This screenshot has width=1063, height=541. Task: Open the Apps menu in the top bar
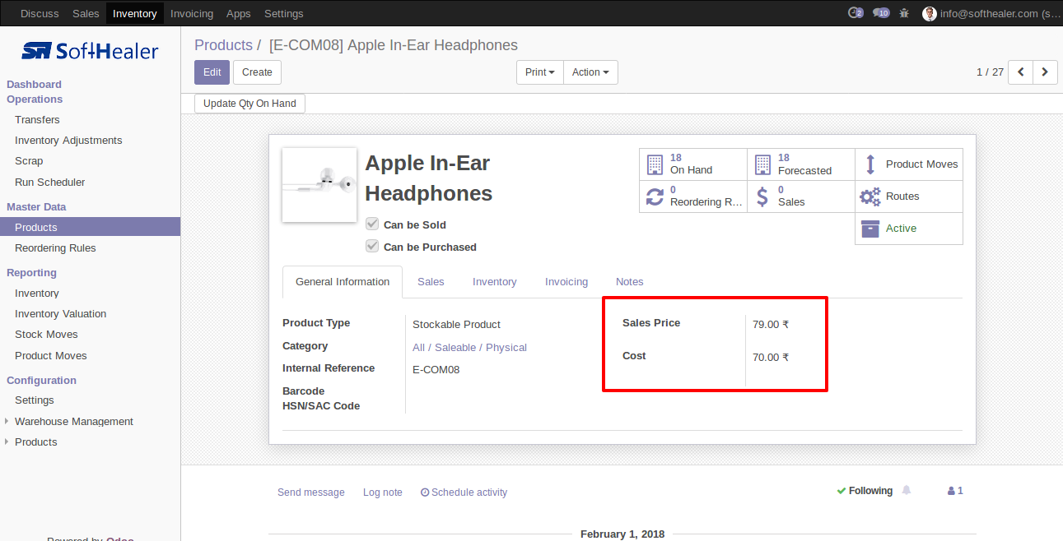(x=239, y=13)
